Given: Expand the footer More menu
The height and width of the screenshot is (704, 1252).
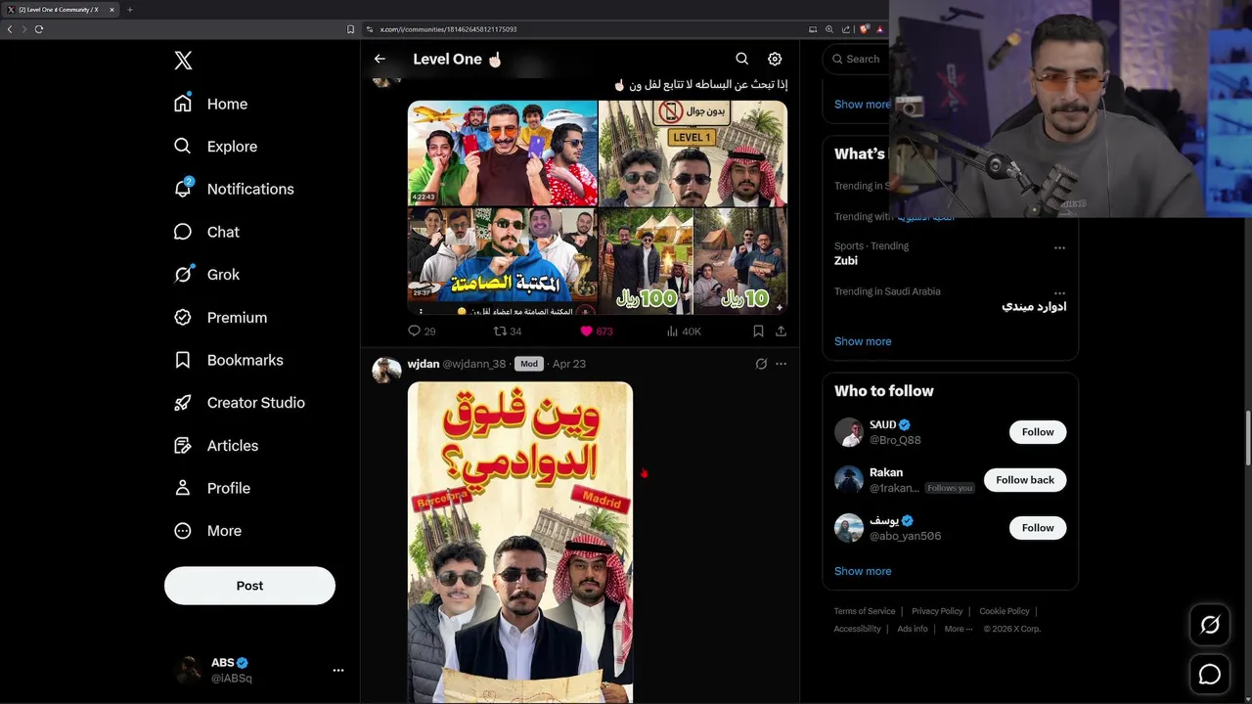Looking at the screenshot, I should (x=959, y=629).
